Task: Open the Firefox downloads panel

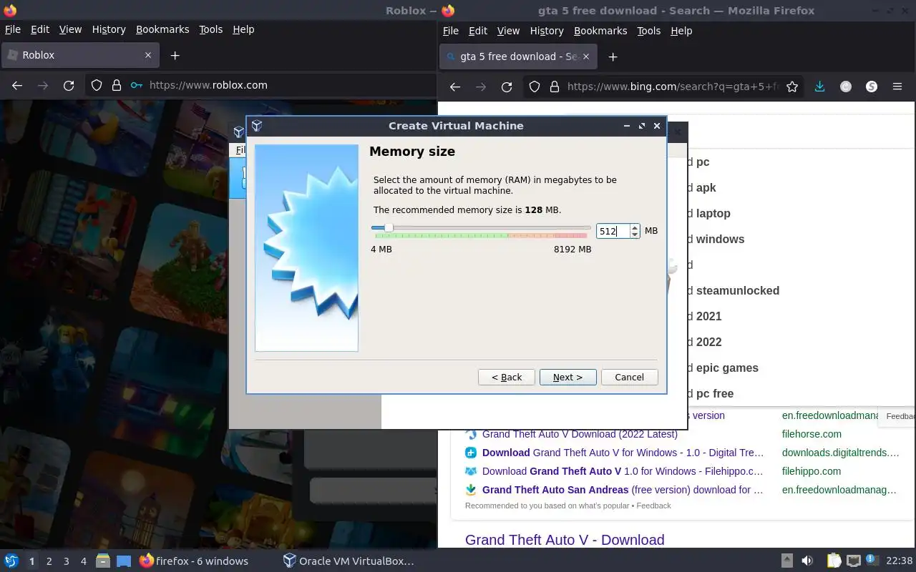Action: [x=820, y=87]
